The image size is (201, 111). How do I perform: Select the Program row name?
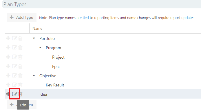[x=53, y=48]
